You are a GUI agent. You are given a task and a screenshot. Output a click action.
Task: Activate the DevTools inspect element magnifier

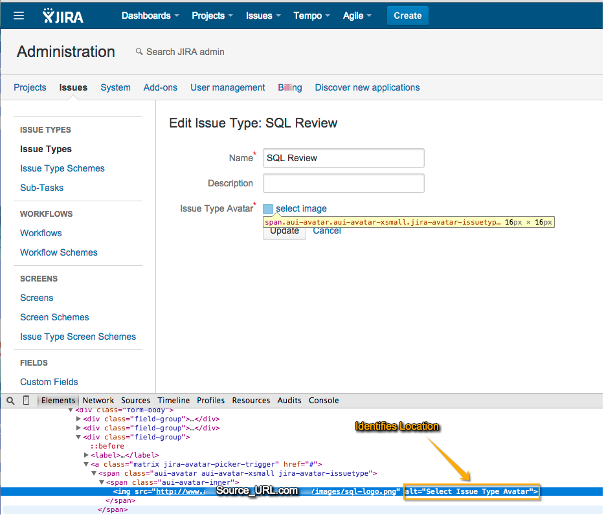click(11, 401)
